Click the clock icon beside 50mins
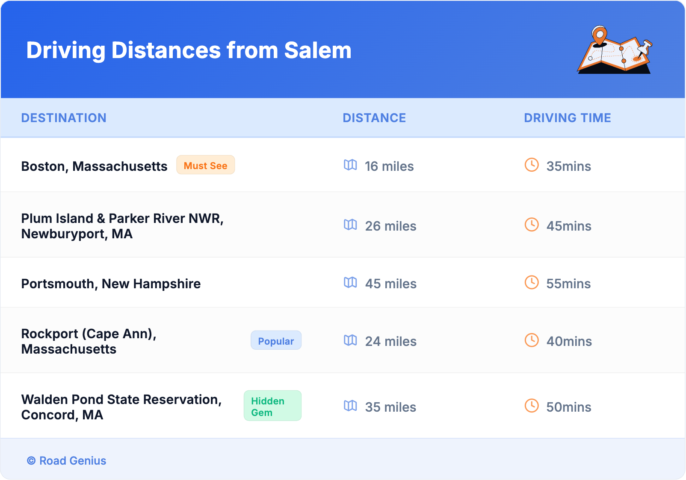Viewport: 686px width, 480px height. 532,406
